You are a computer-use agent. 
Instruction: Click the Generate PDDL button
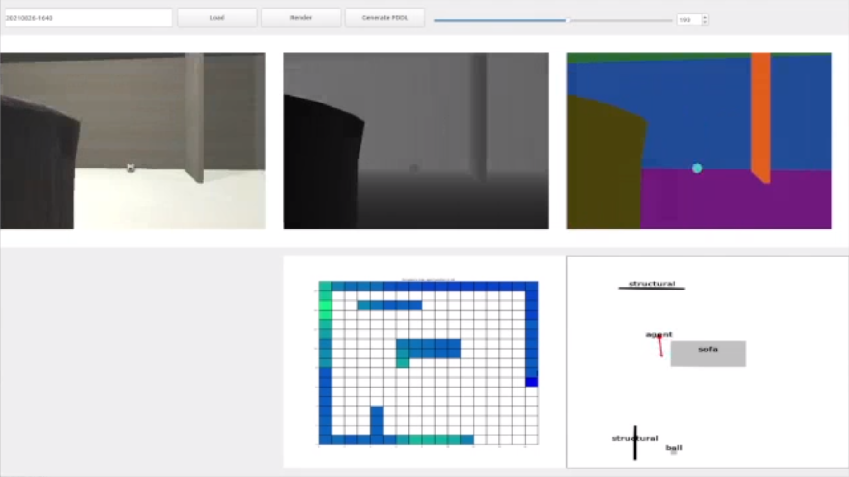385,18
